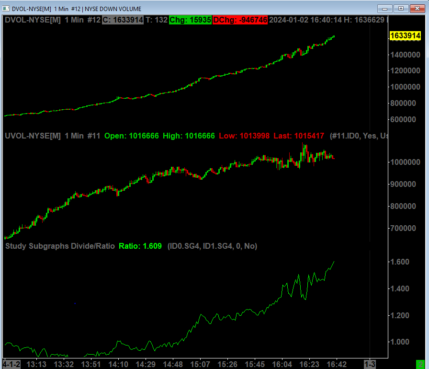This screenshot has width=429, height=369.
Task: Click the Ratio: 1.609 value readout
Action: click(140, 246)
